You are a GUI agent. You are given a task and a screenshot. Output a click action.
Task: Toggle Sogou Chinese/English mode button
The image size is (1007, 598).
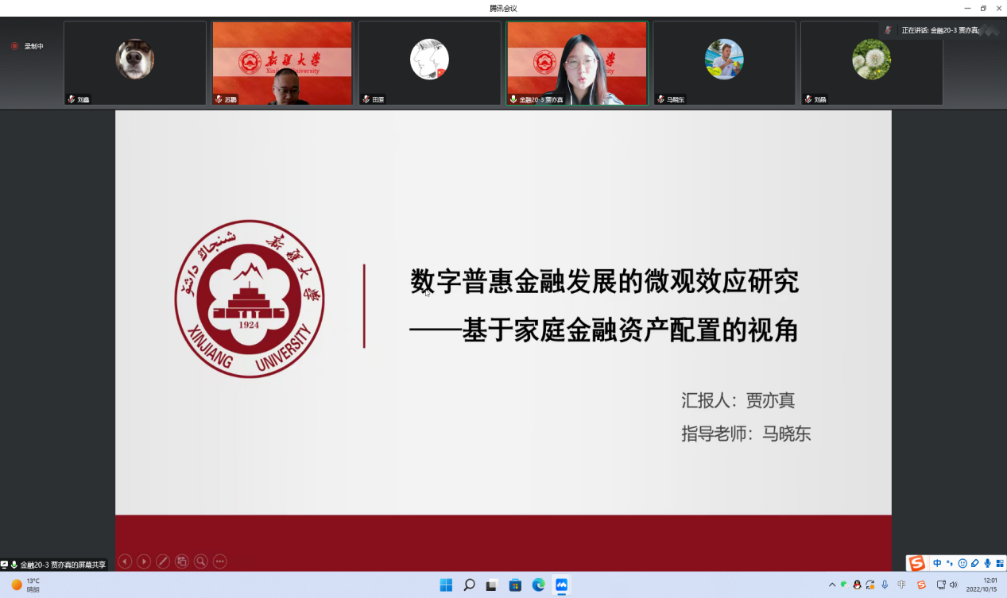[938, 563]
